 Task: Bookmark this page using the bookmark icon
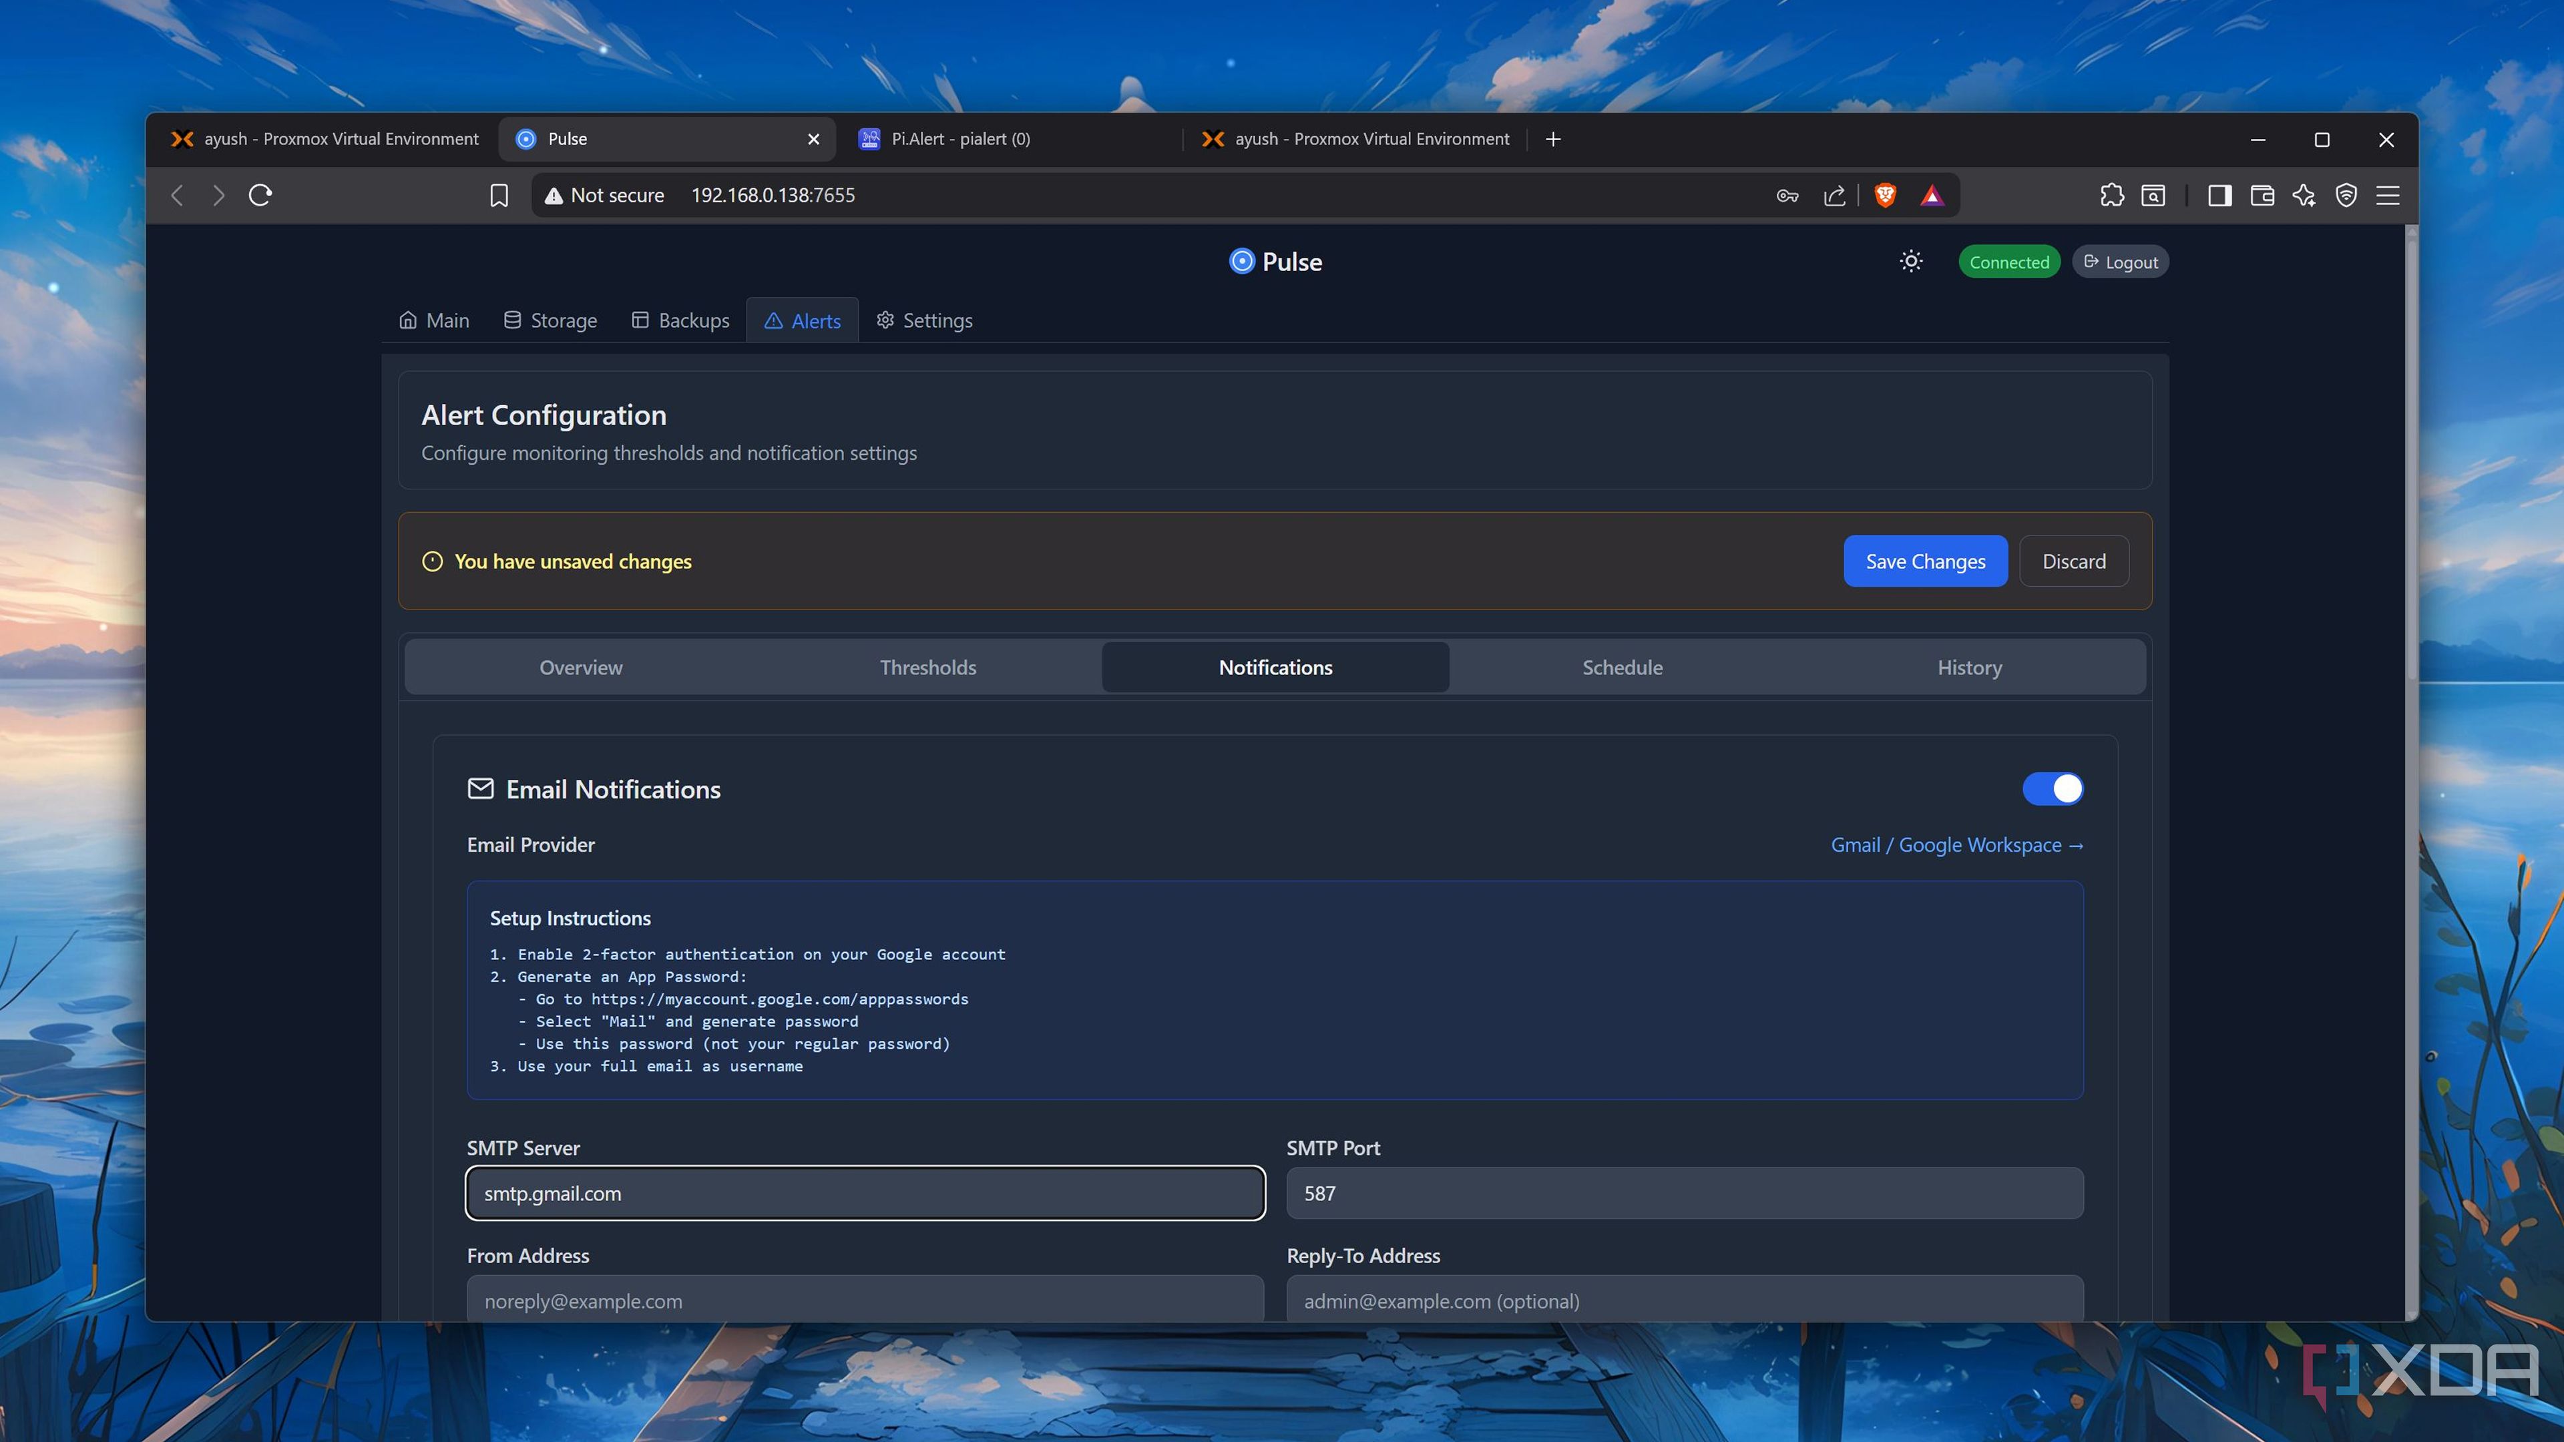499,195
